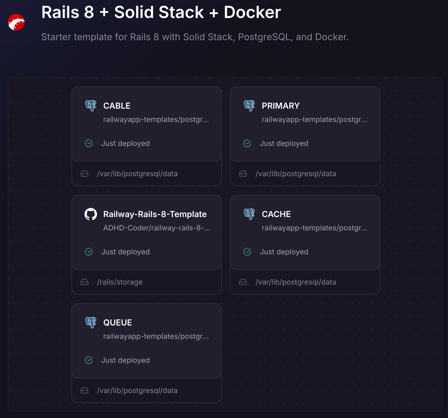Click the PostgreSQL icon on the PRIMARY card
The height and width of the screenshot is (418, 448).
tap(249, 106)
